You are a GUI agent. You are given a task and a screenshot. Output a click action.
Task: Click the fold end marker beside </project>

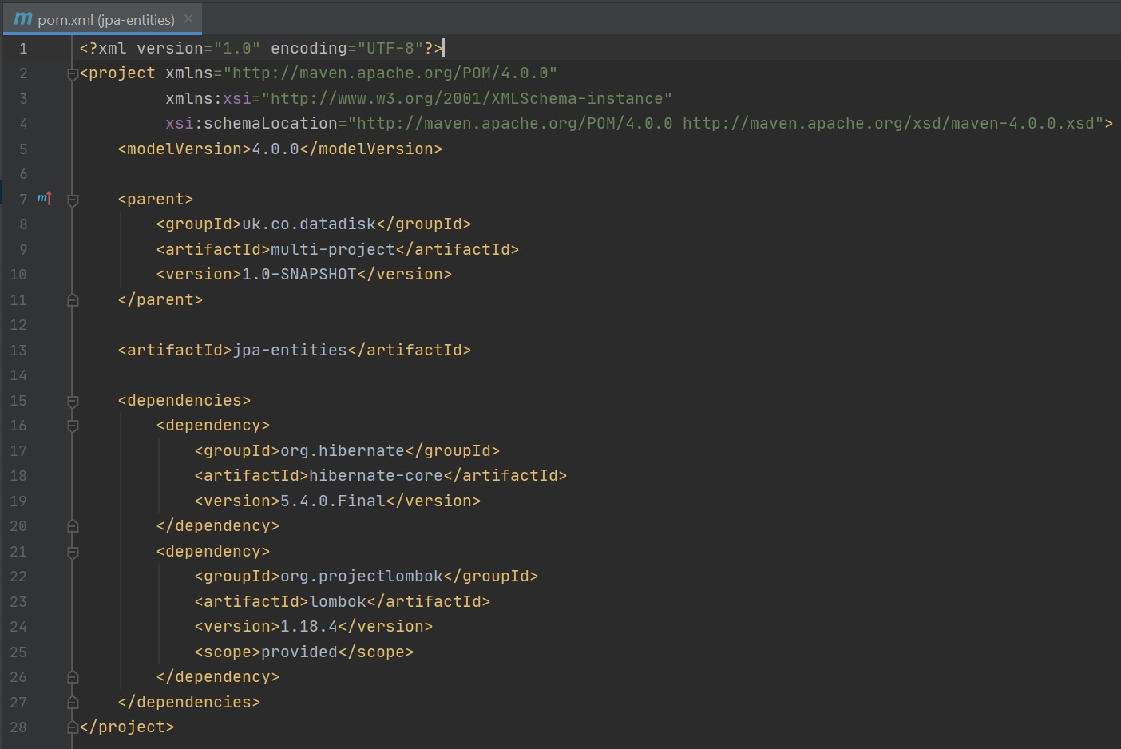pos(73,727)
